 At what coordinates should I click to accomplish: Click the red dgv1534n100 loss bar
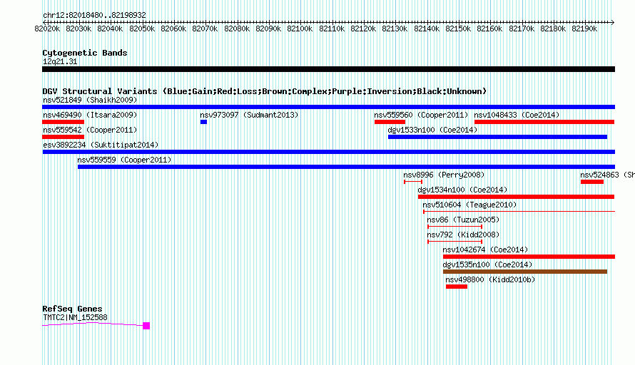(517, 197)
